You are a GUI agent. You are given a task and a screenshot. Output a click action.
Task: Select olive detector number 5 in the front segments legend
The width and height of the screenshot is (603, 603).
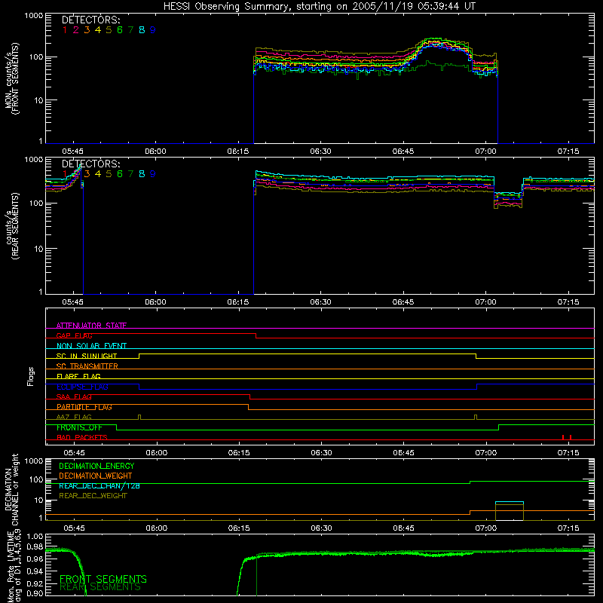[109, 30]
